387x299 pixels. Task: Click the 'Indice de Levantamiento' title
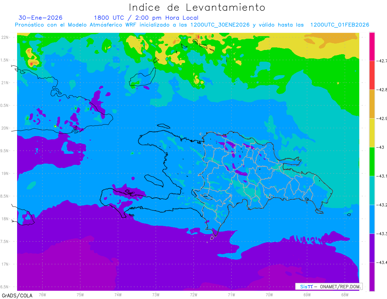coord(197,7)
